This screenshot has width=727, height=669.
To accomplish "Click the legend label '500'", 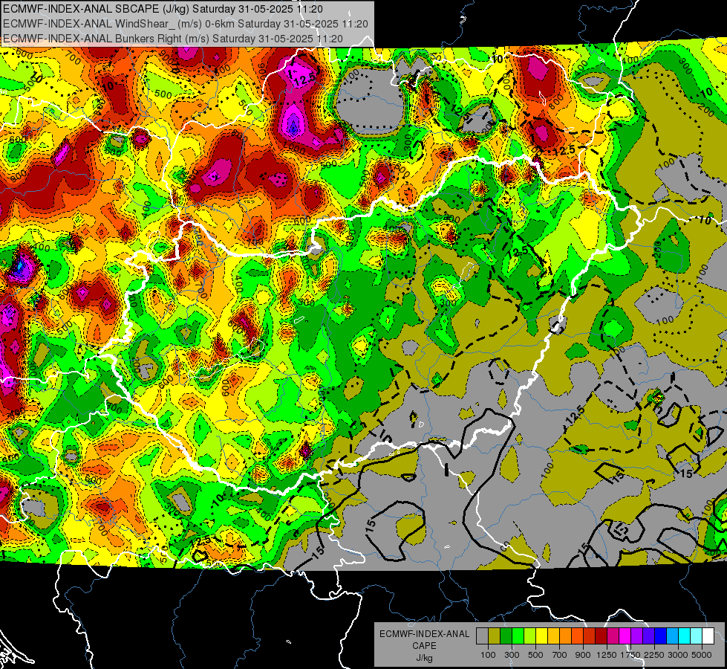I will click(x=535, y=655).
